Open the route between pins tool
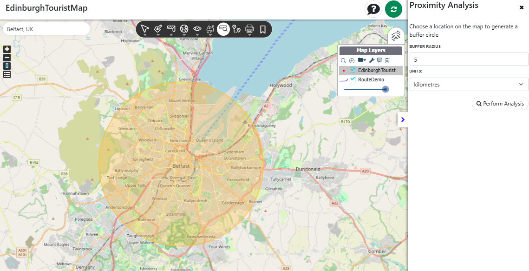 236,29
